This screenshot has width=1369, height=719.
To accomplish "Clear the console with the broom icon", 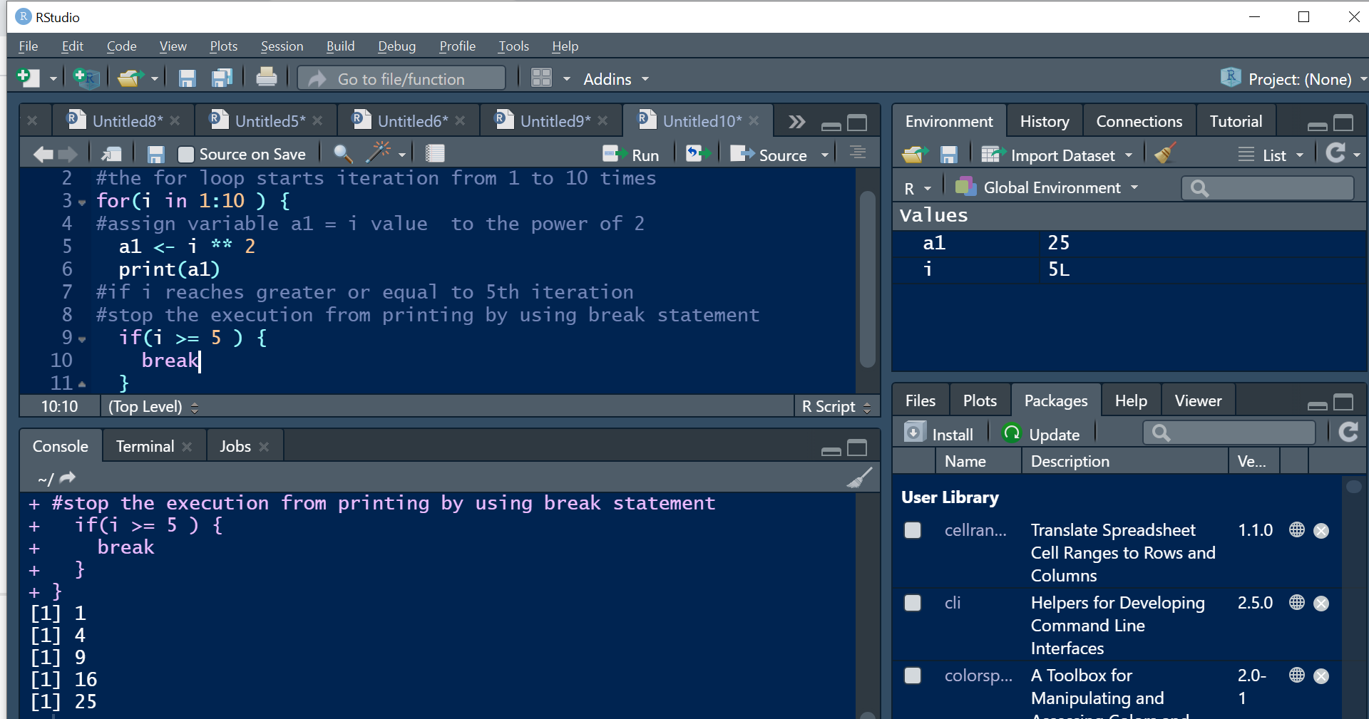I will pos(860,477).
